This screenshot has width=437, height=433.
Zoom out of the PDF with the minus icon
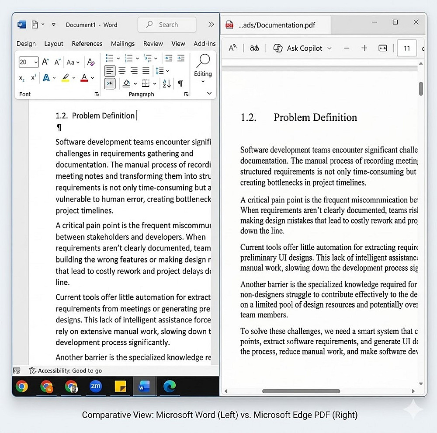347,48
